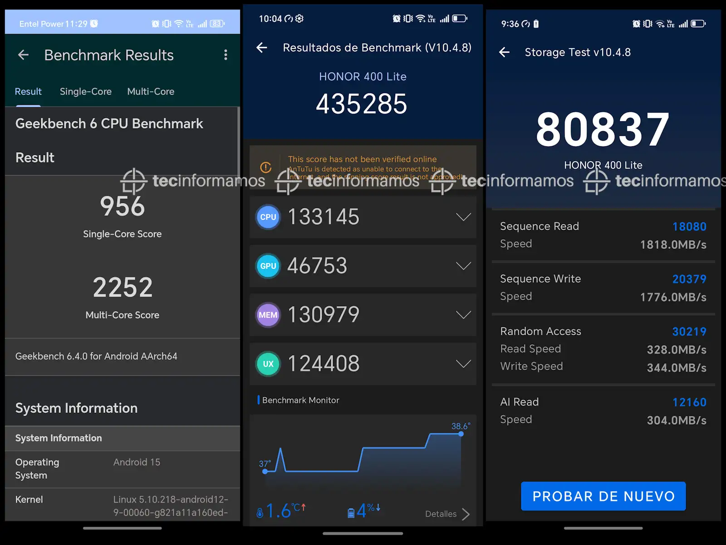Tap back arrow in AnTuTu Resultados screen
726x545 pixels.
[262, 48]
